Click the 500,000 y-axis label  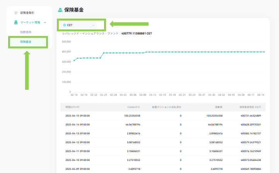[67, 42]
